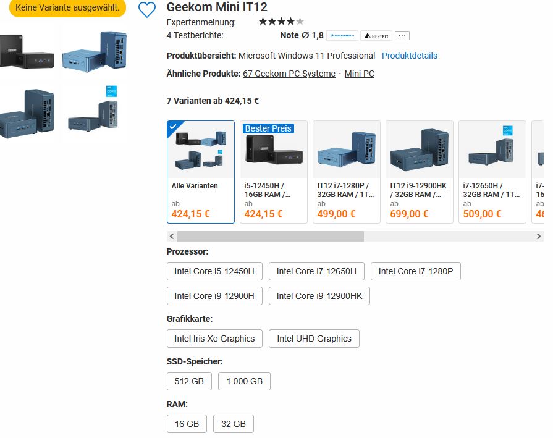View the dark blue mini PC gallery image
553x438 pixels.
[x=28, y=113]
